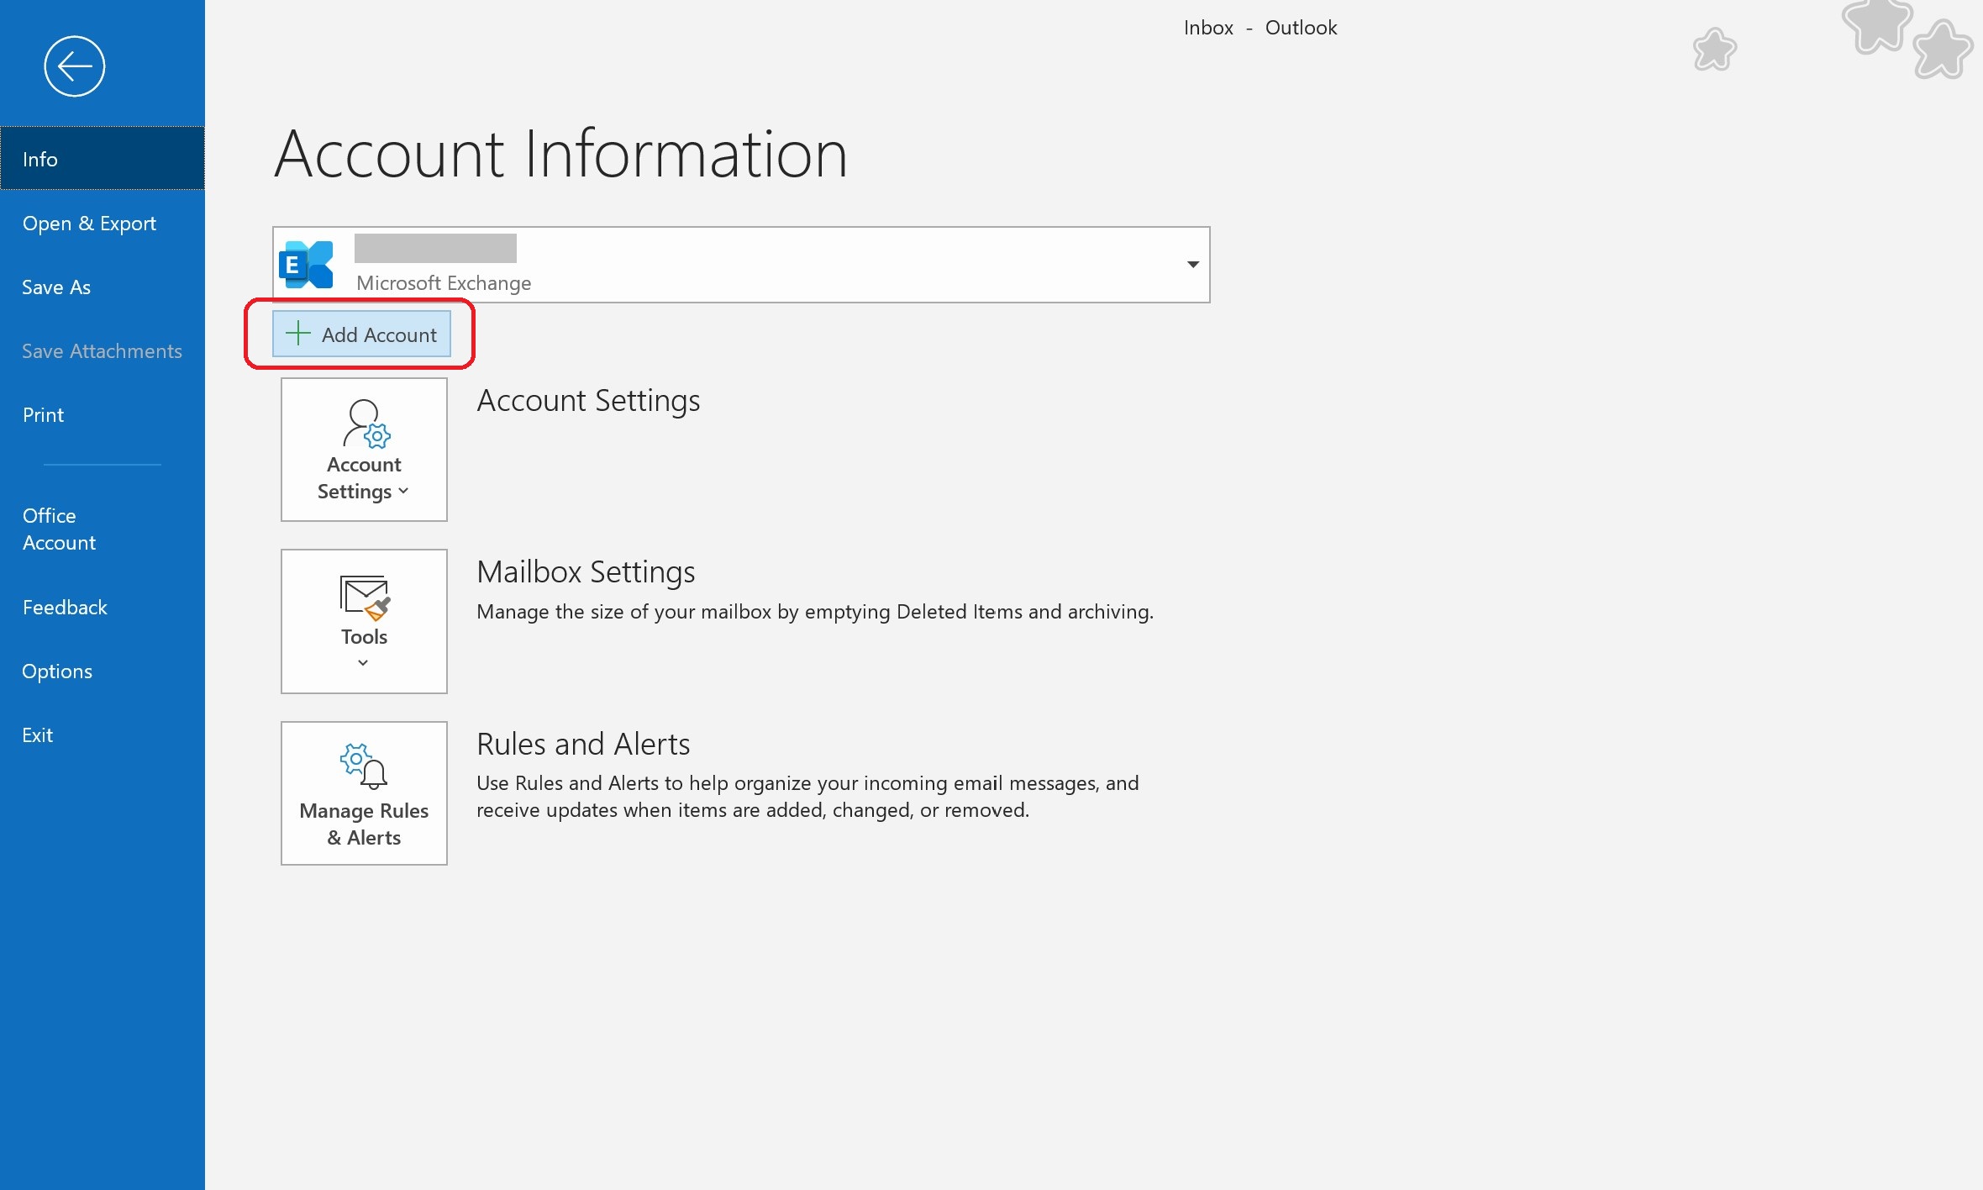1983x1190 pixels.
Task: Click Exit in the sidebar
Action: (103, 735)
